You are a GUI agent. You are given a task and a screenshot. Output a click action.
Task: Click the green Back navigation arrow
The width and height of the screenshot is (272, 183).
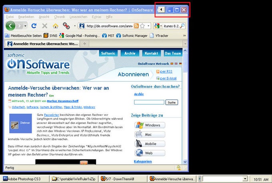coord(10,26)
